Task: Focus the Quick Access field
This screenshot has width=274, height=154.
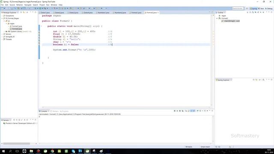Action: 238,9
